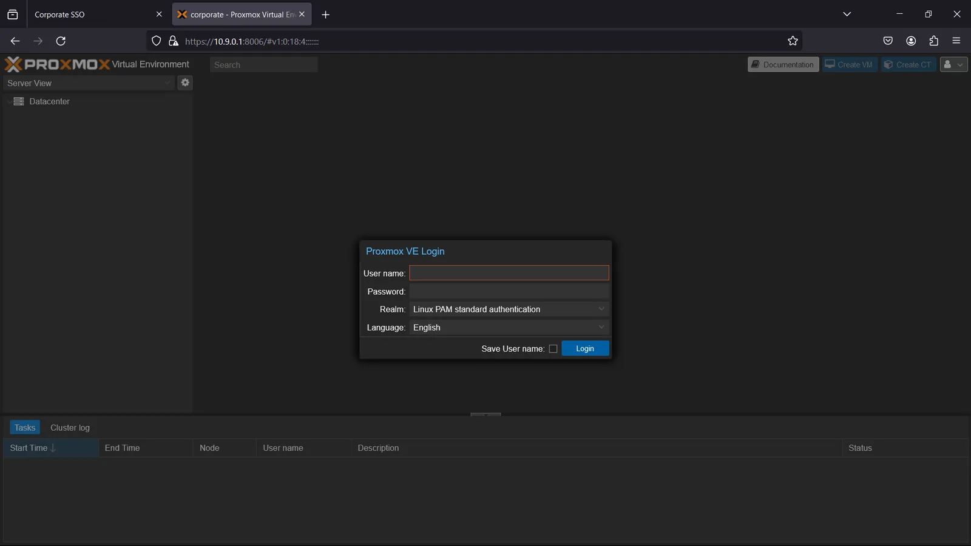Viewport: 971px width, 546px height.
Task: Click the Proxmox logo in header
Action: pos(57,64)
